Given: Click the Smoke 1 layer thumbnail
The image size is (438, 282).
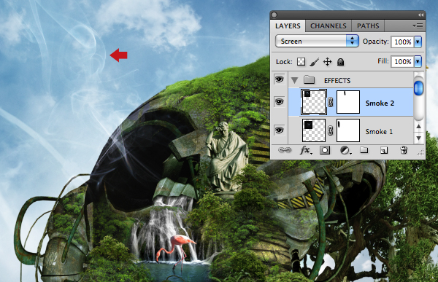Looking at the screenshot, I should click(x=314, y=130).
